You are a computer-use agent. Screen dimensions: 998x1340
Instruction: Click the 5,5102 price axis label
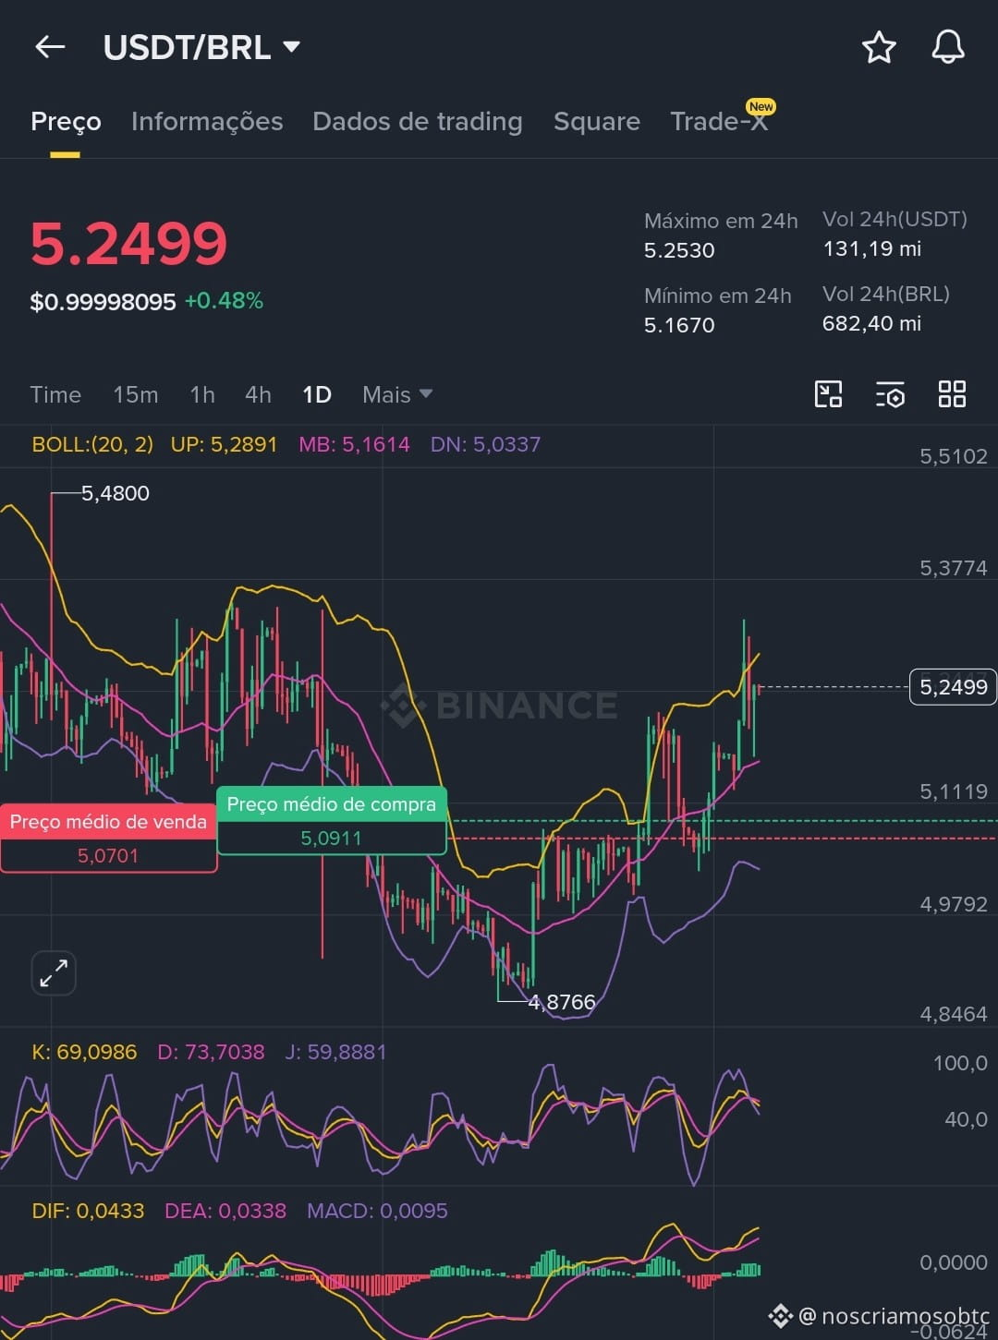coord(953,456)
